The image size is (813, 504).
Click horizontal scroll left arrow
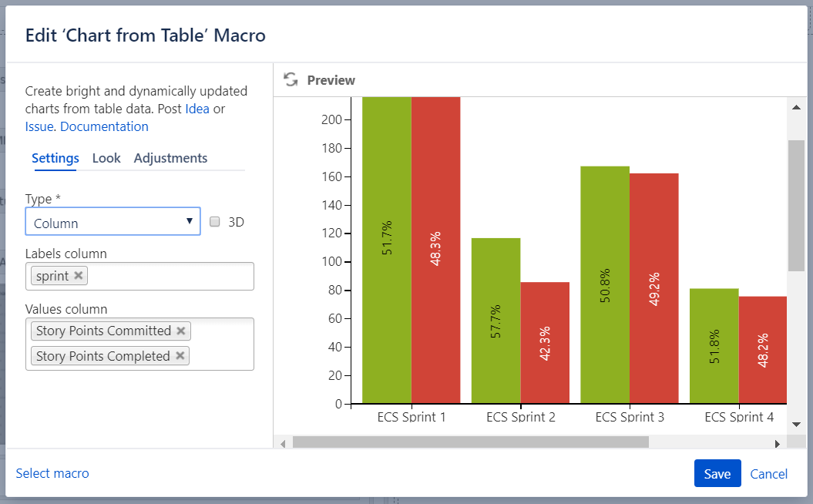point(283,443)
